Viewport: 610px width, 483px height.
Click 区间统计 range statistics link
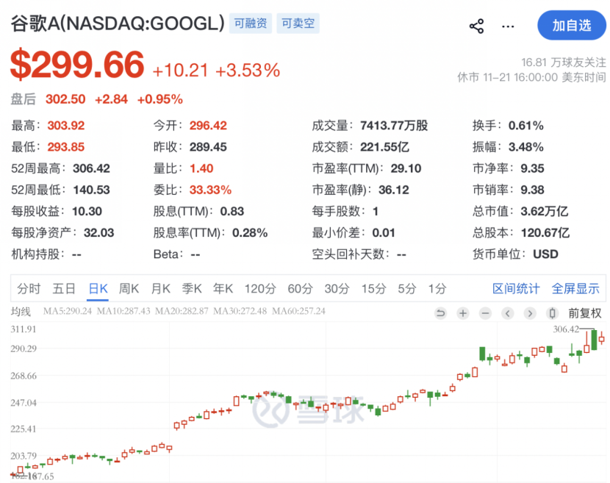coord(516,289)
